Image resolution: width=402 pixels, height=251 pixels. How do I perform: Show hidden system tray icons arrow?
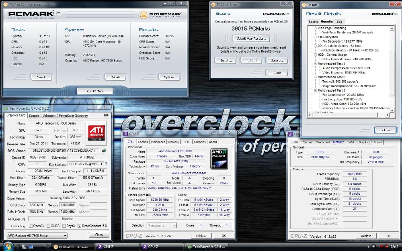369,247
